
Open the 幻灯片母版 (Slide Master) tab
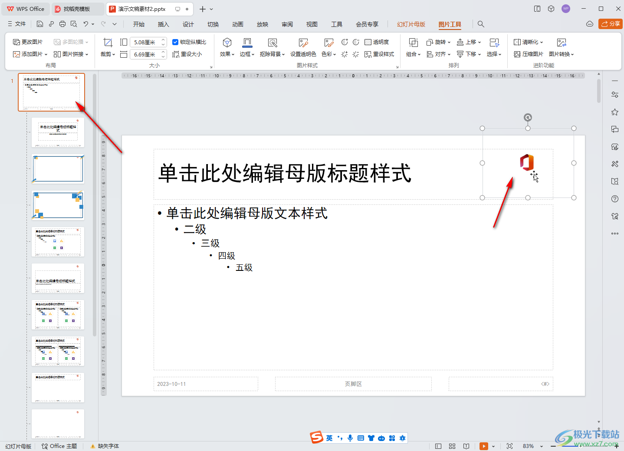[x=411, y=24]
